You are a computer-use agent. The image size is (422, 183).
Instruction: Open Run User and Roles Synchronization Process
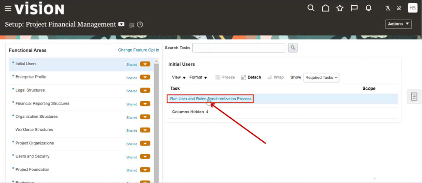pos(210,99)
